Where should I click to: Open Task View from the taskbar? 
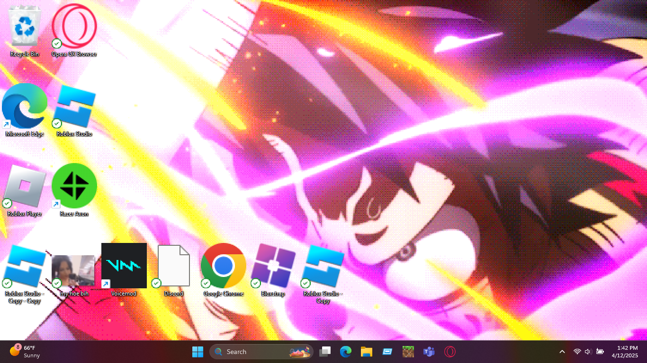click(325, 352)
